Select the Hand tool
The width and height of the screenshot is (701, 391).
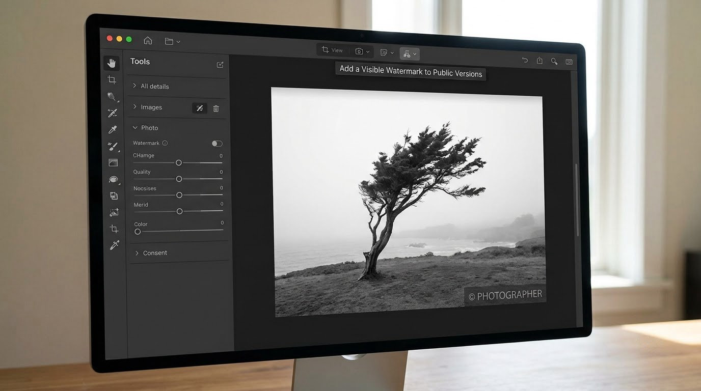[x=112, y=63]
